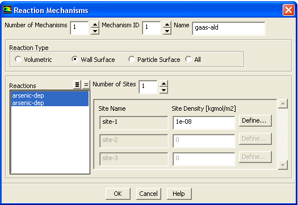Click the Number of Sites field
The image size is (298, 205).
pos(148,87)
